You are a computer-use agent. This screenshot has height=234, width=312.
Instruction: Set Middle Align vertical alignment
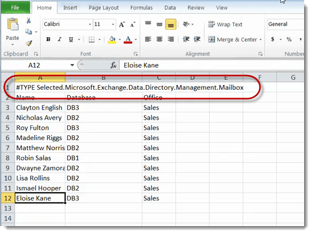[159, 24]
